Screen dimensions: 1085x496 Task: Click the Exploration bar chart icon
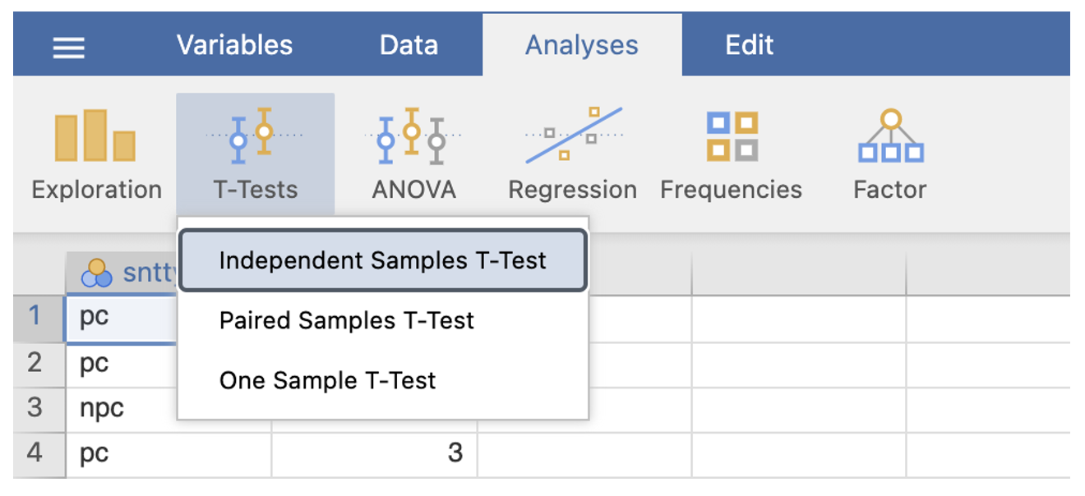pyautogui.click(x=95, y=136)
